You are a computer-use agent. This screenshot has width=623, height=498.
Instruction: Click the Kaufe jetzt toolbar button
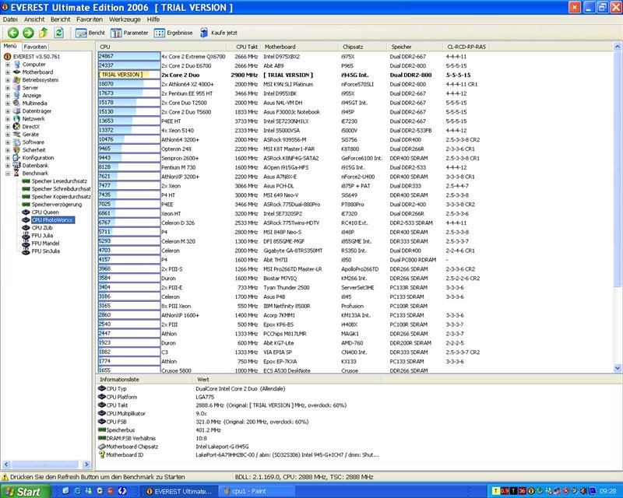(219, 33)
